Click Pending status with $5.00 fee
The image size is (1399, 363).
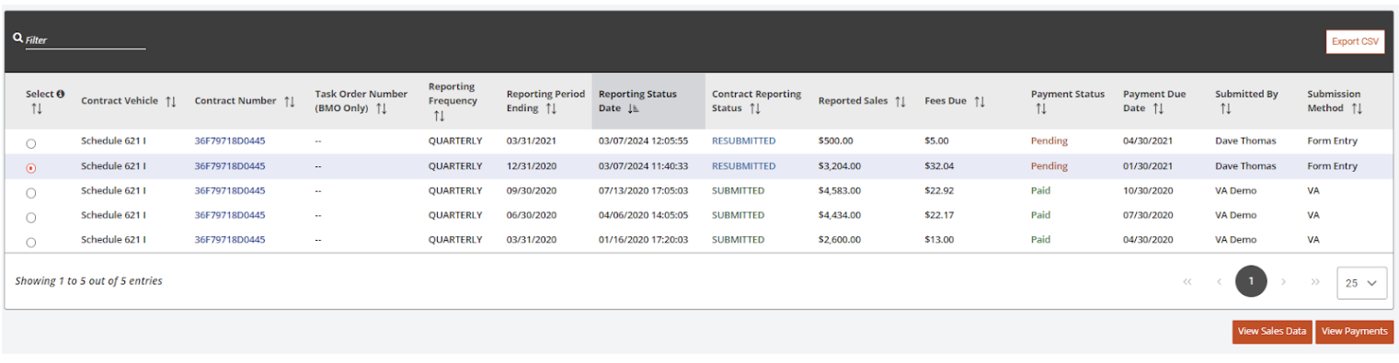coord(1049,142)
